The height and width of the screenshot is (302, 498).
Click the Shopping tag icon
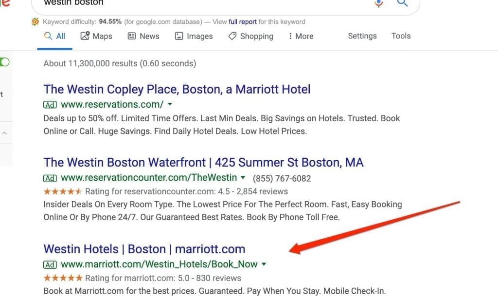tap(232, 36)
